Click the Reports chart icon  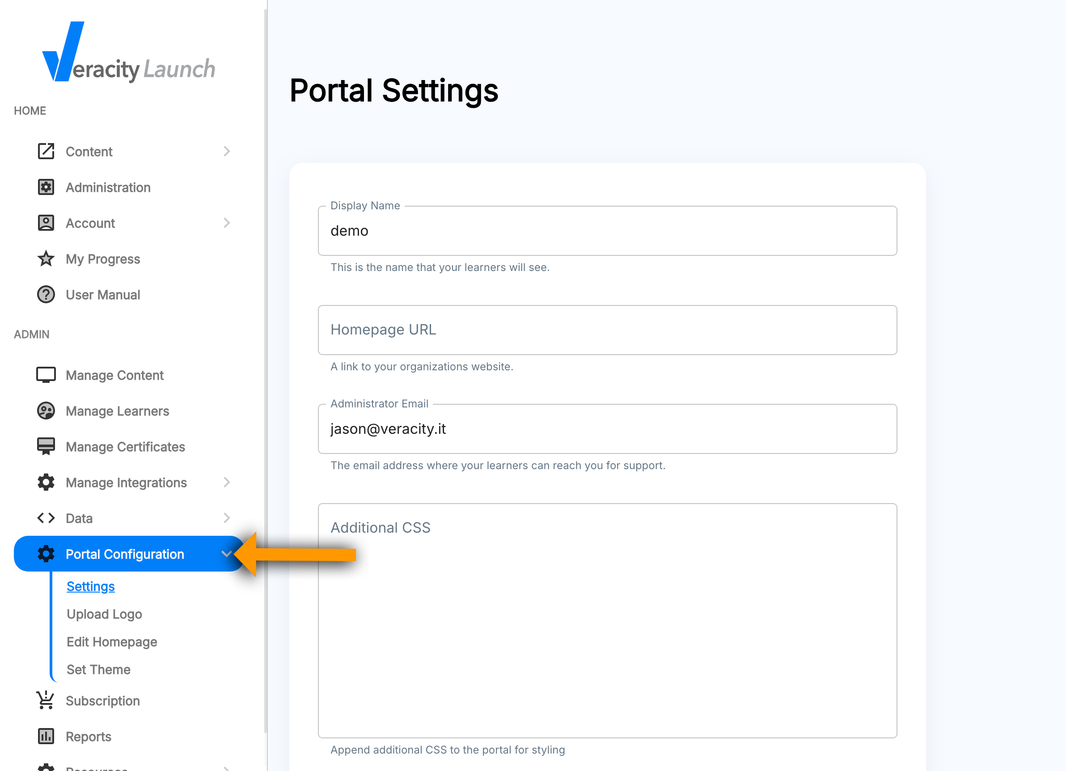tap(46, 736)
